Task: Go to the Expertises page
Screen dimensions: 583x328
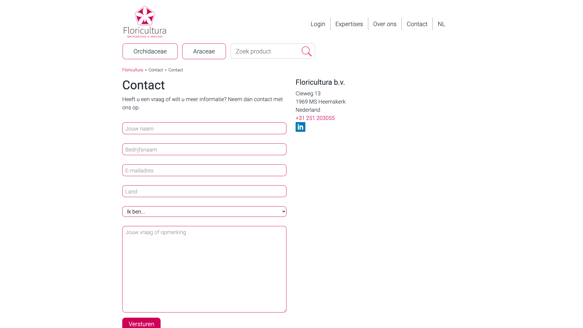Action: [349, 24]
